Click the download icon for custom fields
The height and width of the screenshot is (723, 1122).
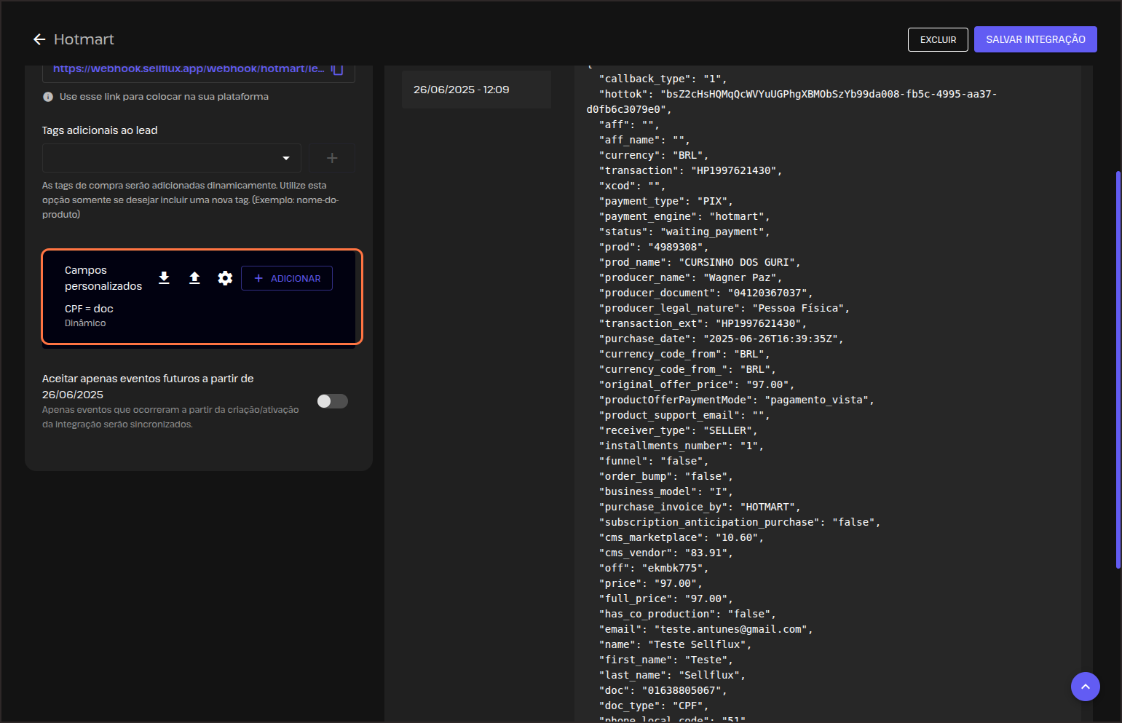click(x=164, y=278)
